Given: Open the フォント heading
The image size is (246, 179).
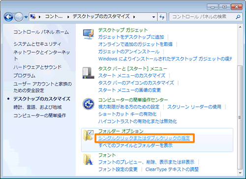Looking at the screenshot, I should click(107, 155).
